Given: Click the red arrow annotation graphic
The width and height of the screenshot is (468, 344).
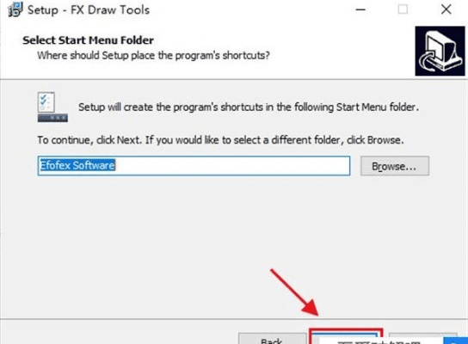Looking at the screenshot, I should (x=294, y=292).
